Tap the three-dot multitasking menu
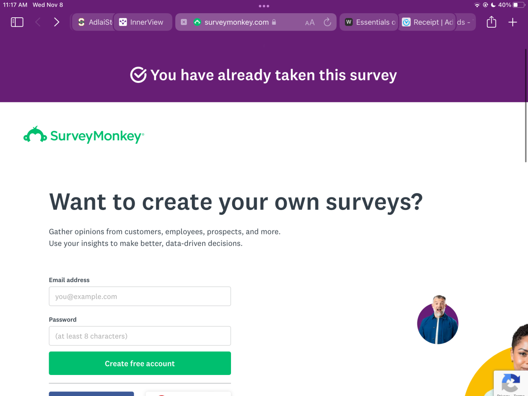528x396 pixels. click(x=264, y=6)
